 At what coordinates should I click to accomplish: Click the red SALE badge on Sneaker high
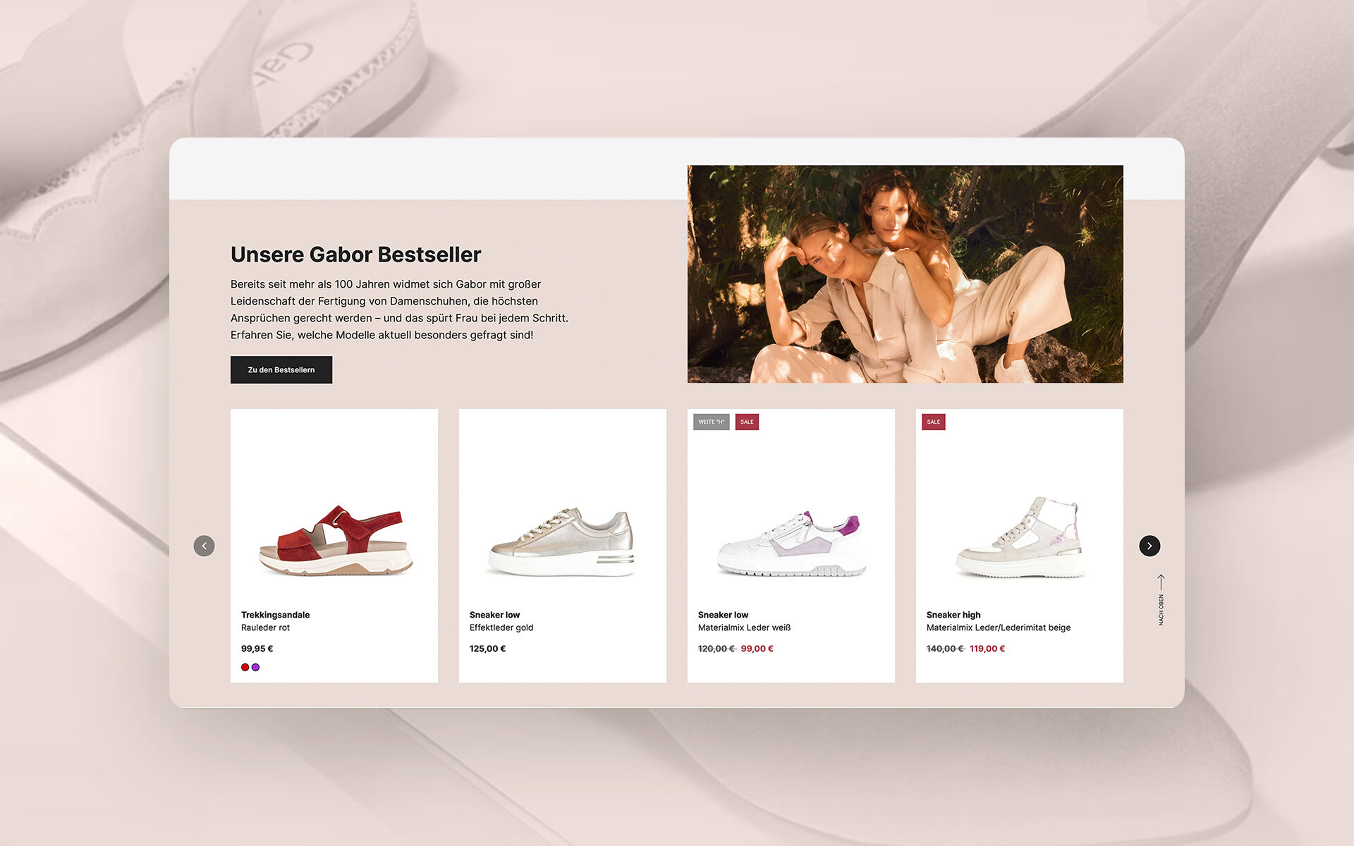click(933, 422)
